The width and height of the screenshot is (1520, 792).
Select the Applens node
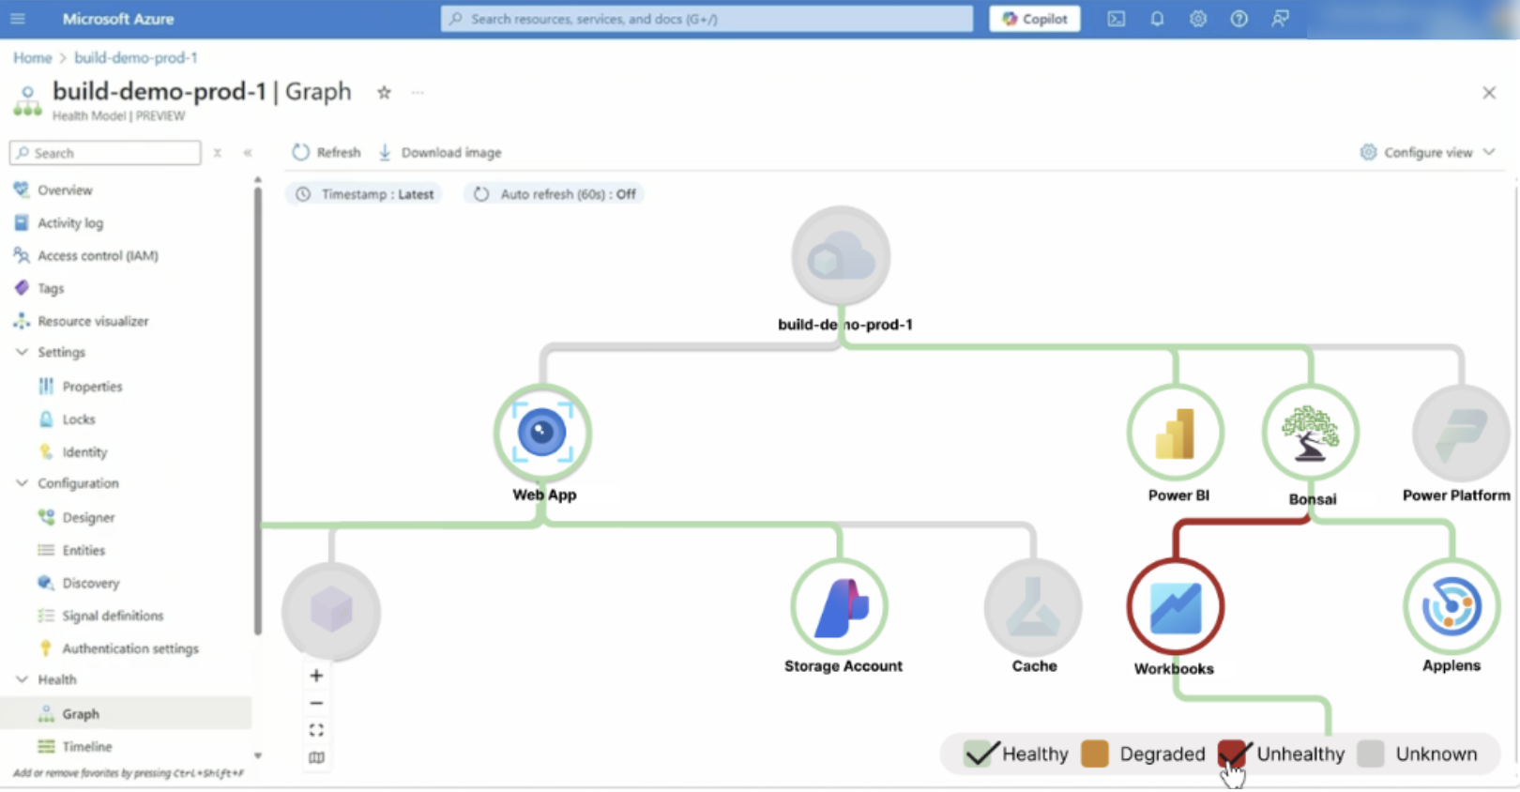pos(1452,606)
